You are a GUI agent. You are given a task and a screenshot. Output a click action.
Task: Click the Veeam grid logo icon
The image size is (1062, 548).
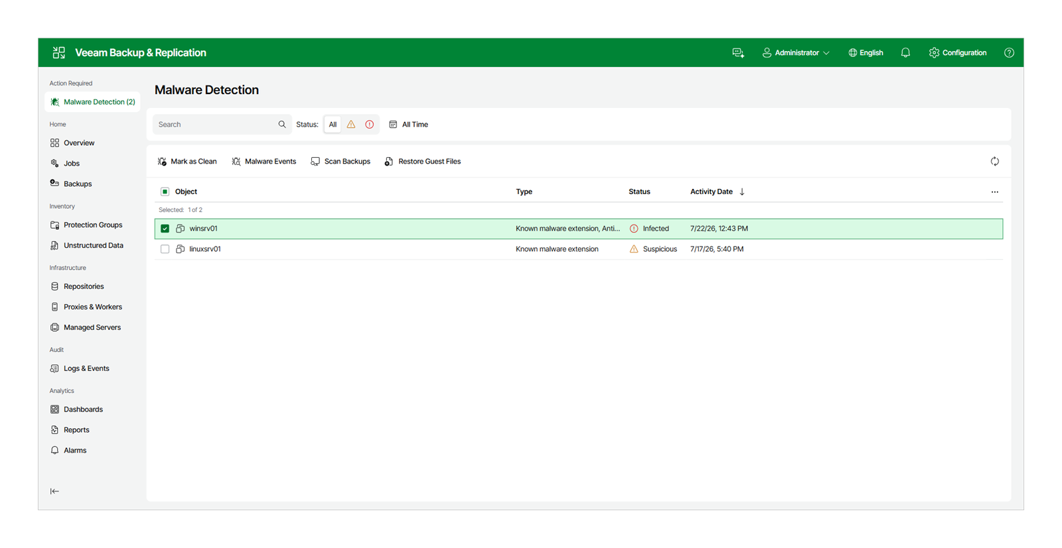coord(59,52)
